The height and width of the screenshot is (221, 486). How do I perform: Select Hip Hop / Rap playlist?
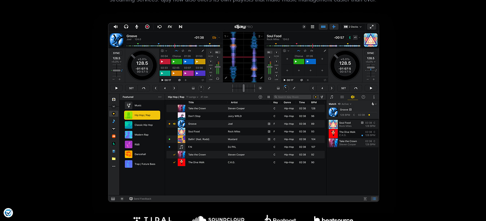142,115
